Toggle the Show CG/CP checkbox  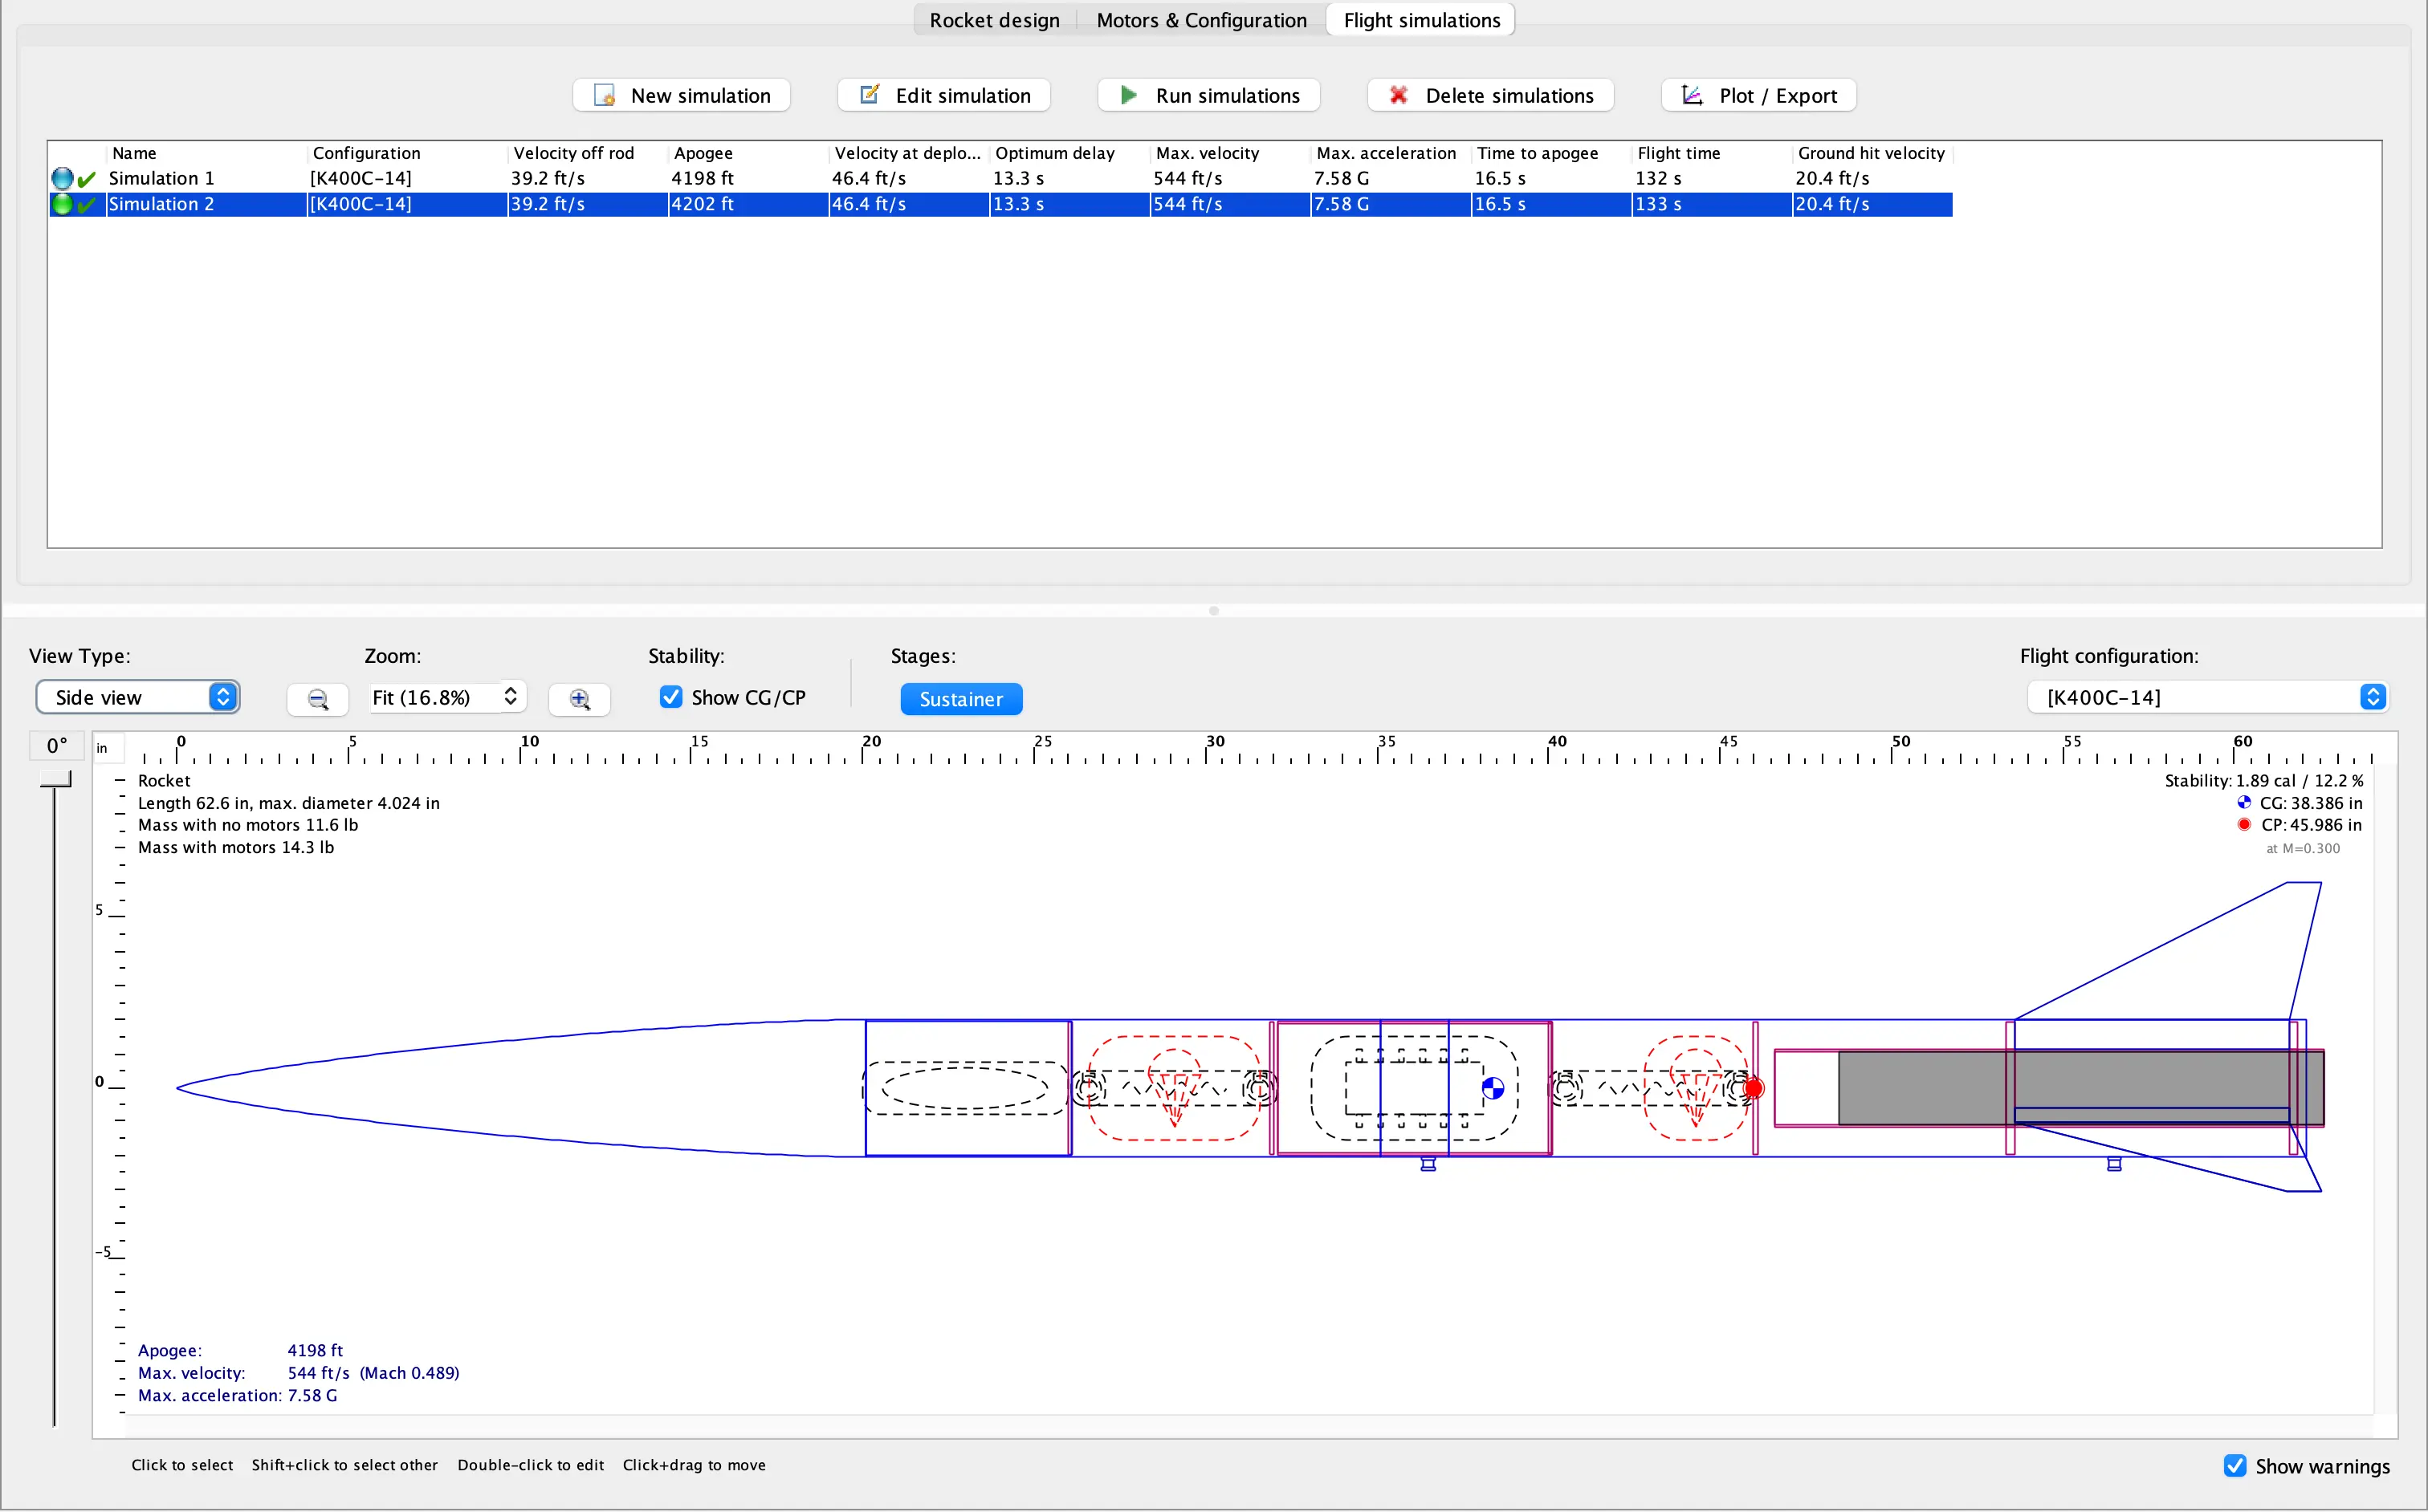point(670,697)
